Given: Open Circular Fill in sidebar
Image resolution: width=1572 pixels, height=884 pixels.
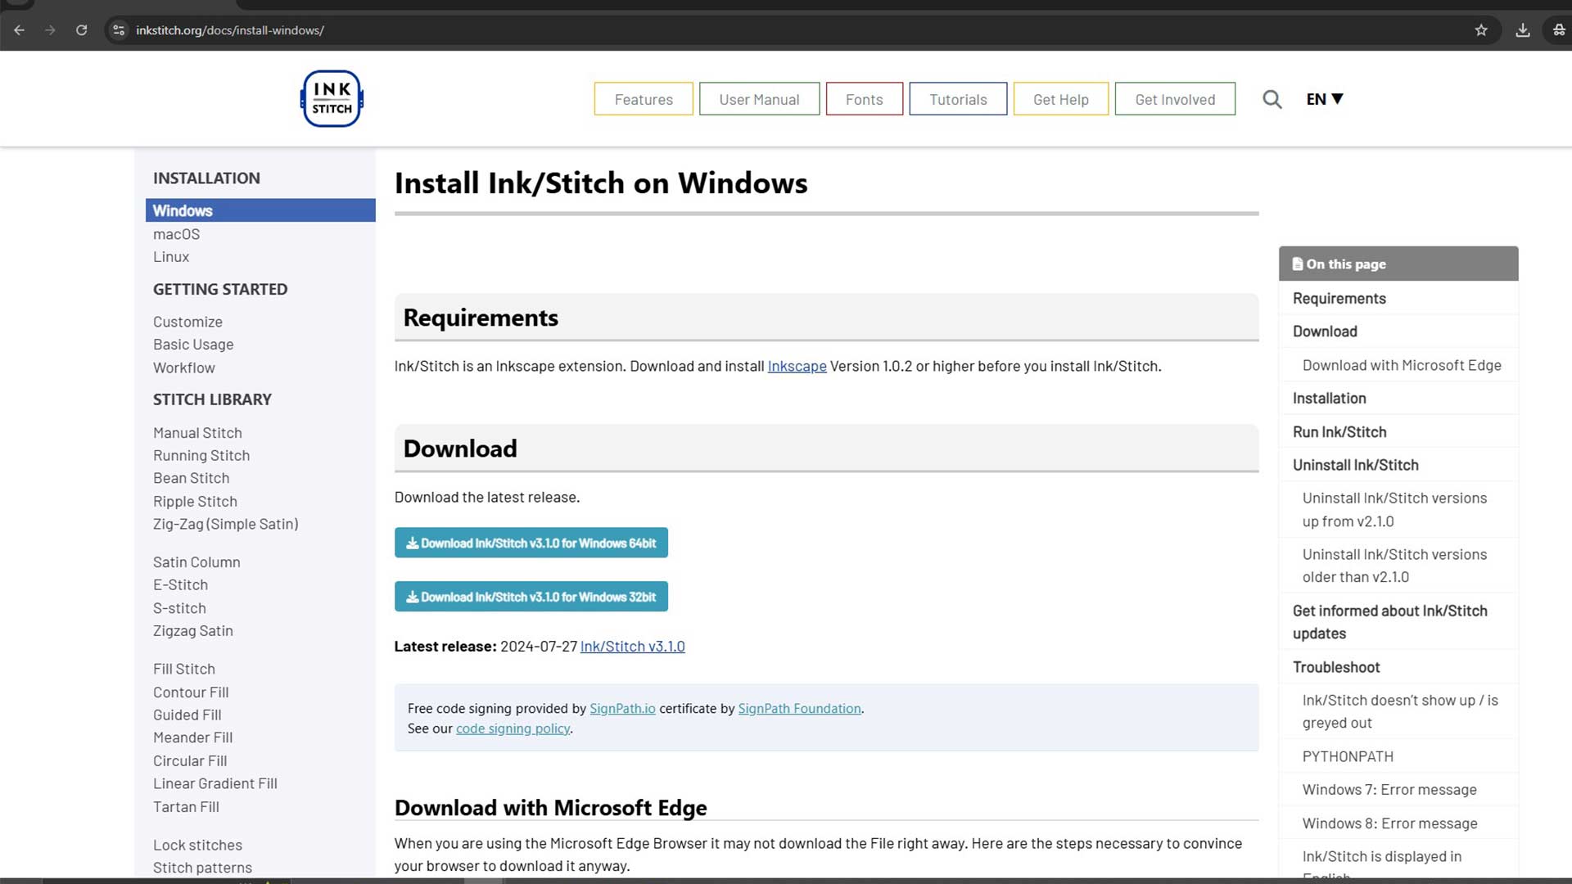Looking at the screenshot, I should click(x=190, y=761).
